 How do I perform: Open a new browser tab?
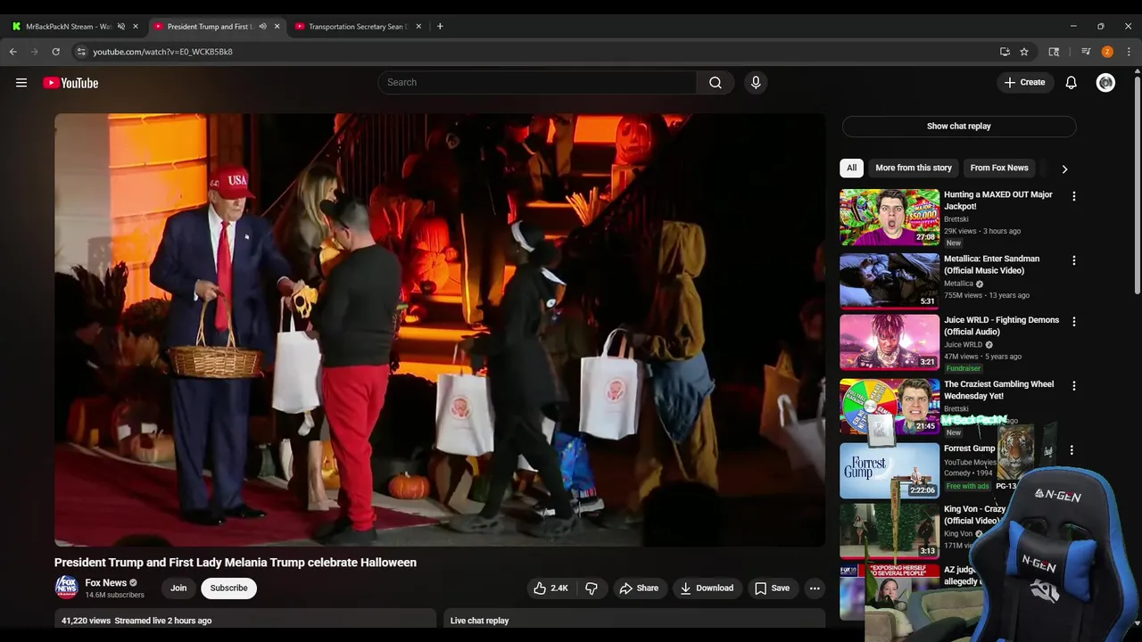[x=440, y=26]
